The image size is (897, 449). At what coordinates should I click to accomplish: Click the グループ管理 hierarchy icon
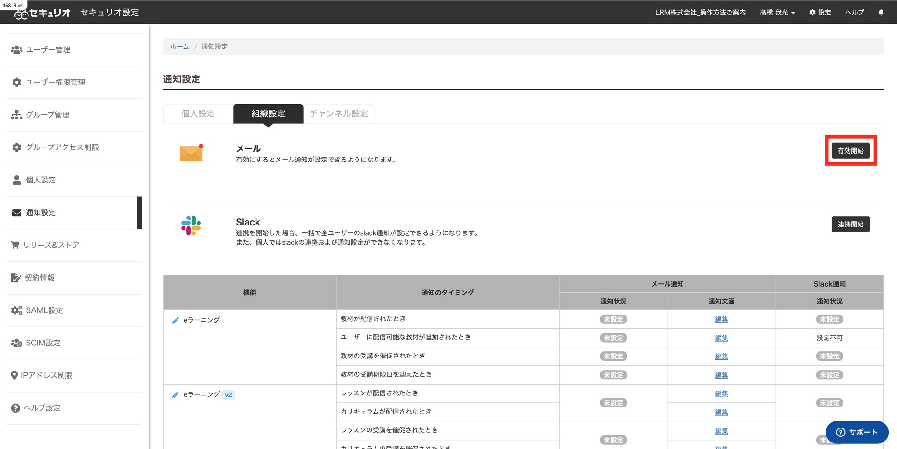click(x=16, y=115)
